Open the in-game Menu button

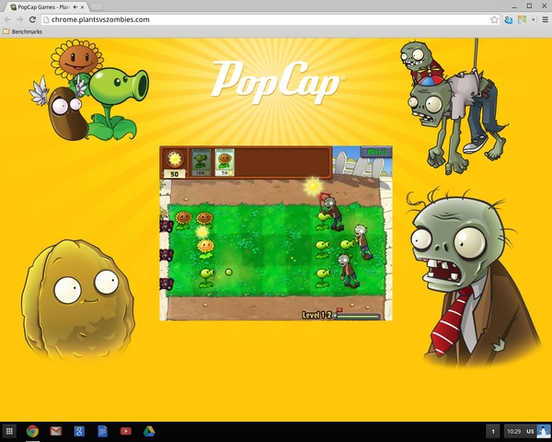(376, 152)
